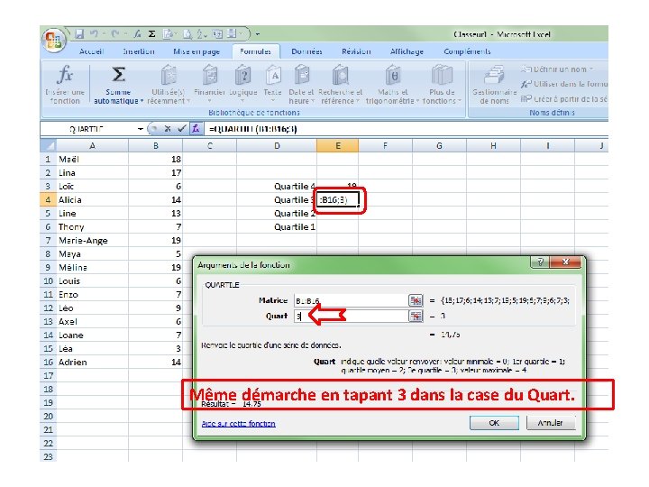649x487 pixels.
Task: Close the Arguments de la fonction dialog
Action: pos(566,262)
